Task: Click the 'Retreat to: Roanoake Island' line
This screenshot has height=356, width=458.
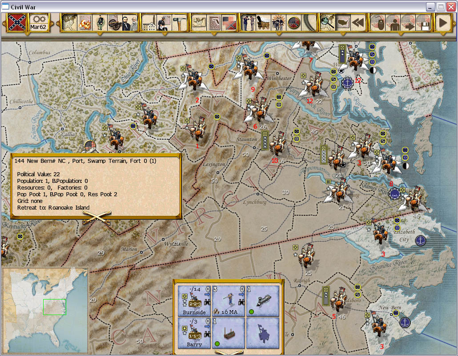Action: pyautogui.click(x=53, y=207)
